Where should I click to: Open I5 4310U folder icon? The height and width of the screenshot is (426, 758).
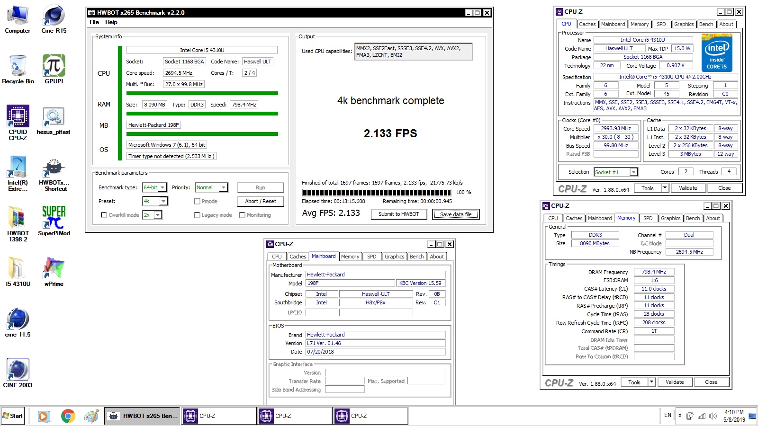pos(18,272)
